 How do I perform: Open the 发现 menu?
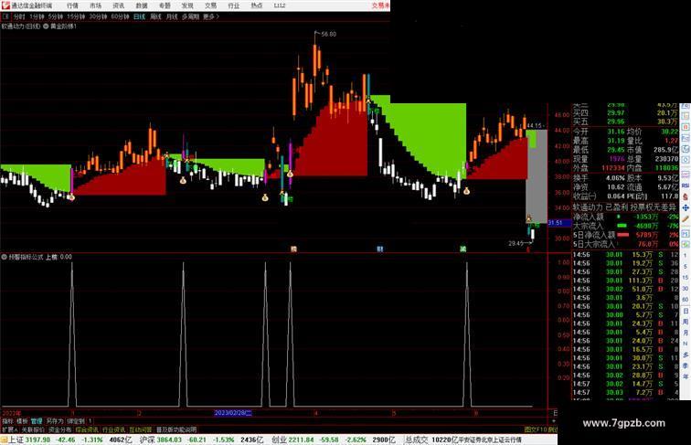coord(187,5)
